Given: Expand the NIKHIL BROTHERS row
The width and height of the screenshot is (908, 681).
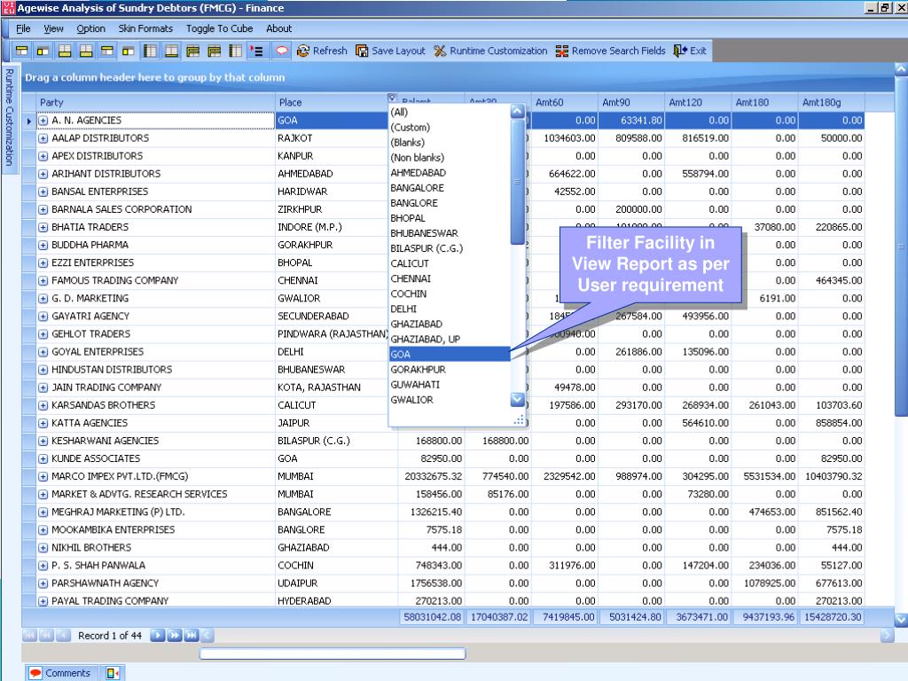Looking at the screenshot, I should [43, 548].
